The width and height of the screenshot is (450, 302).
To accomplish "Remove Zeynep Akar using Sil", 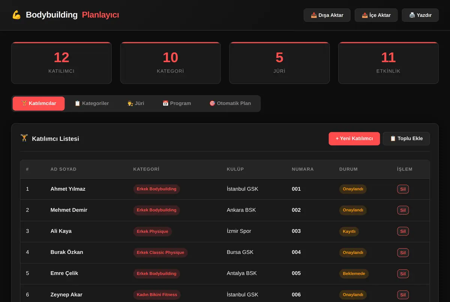I will pyautogui.click(x=403, y=295).
